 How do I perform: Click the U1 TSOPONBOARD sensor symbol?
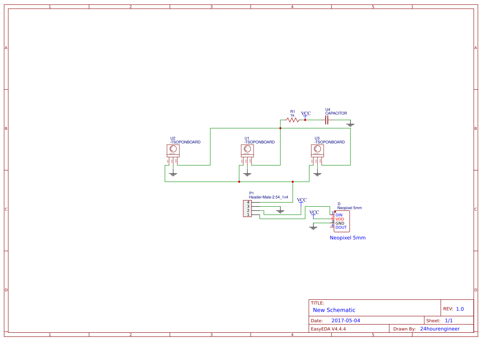tap(247, 150)
